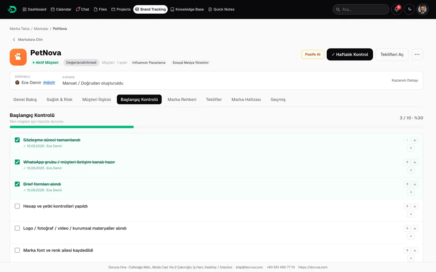Delete 'Hesap ve yetki kontrolleri' item
This screenshot has width=436, height=272.
(411, 214)
